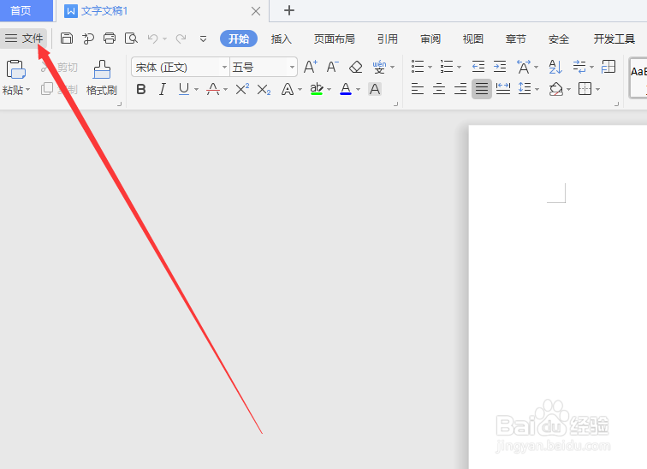Expand the quick access toolbar customize arrow
Viewport: 647px width, 469px height.
[203, 39]
